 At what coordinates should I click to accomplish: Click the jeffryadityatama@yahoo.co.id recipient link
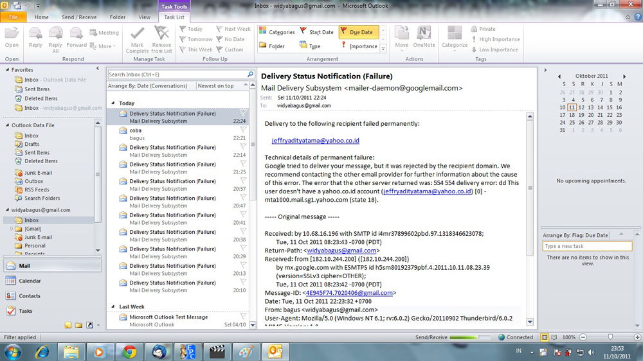(315, 140)
